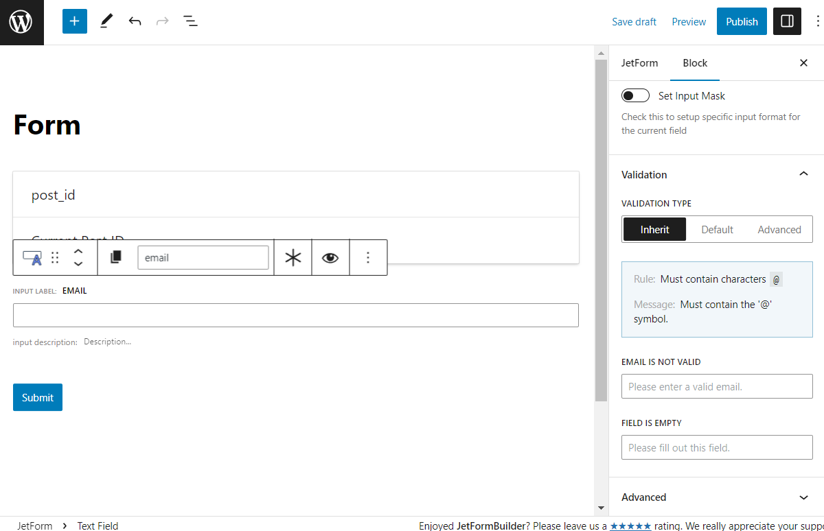
Task: Publish the form
Action: click(x=742, y=21)
